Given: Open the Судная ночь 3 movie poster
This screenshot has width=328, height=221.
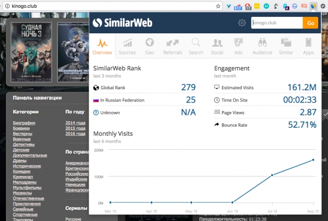Looking at the screenshot, I should pos(31,52).
